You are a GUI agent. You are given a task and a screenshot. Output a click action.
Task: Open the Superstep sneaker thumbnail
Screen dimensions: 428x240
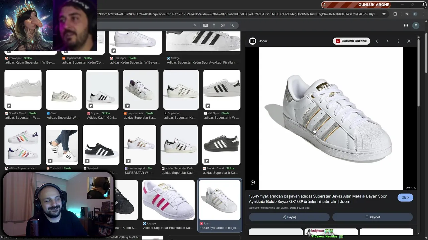coord(181,90)
